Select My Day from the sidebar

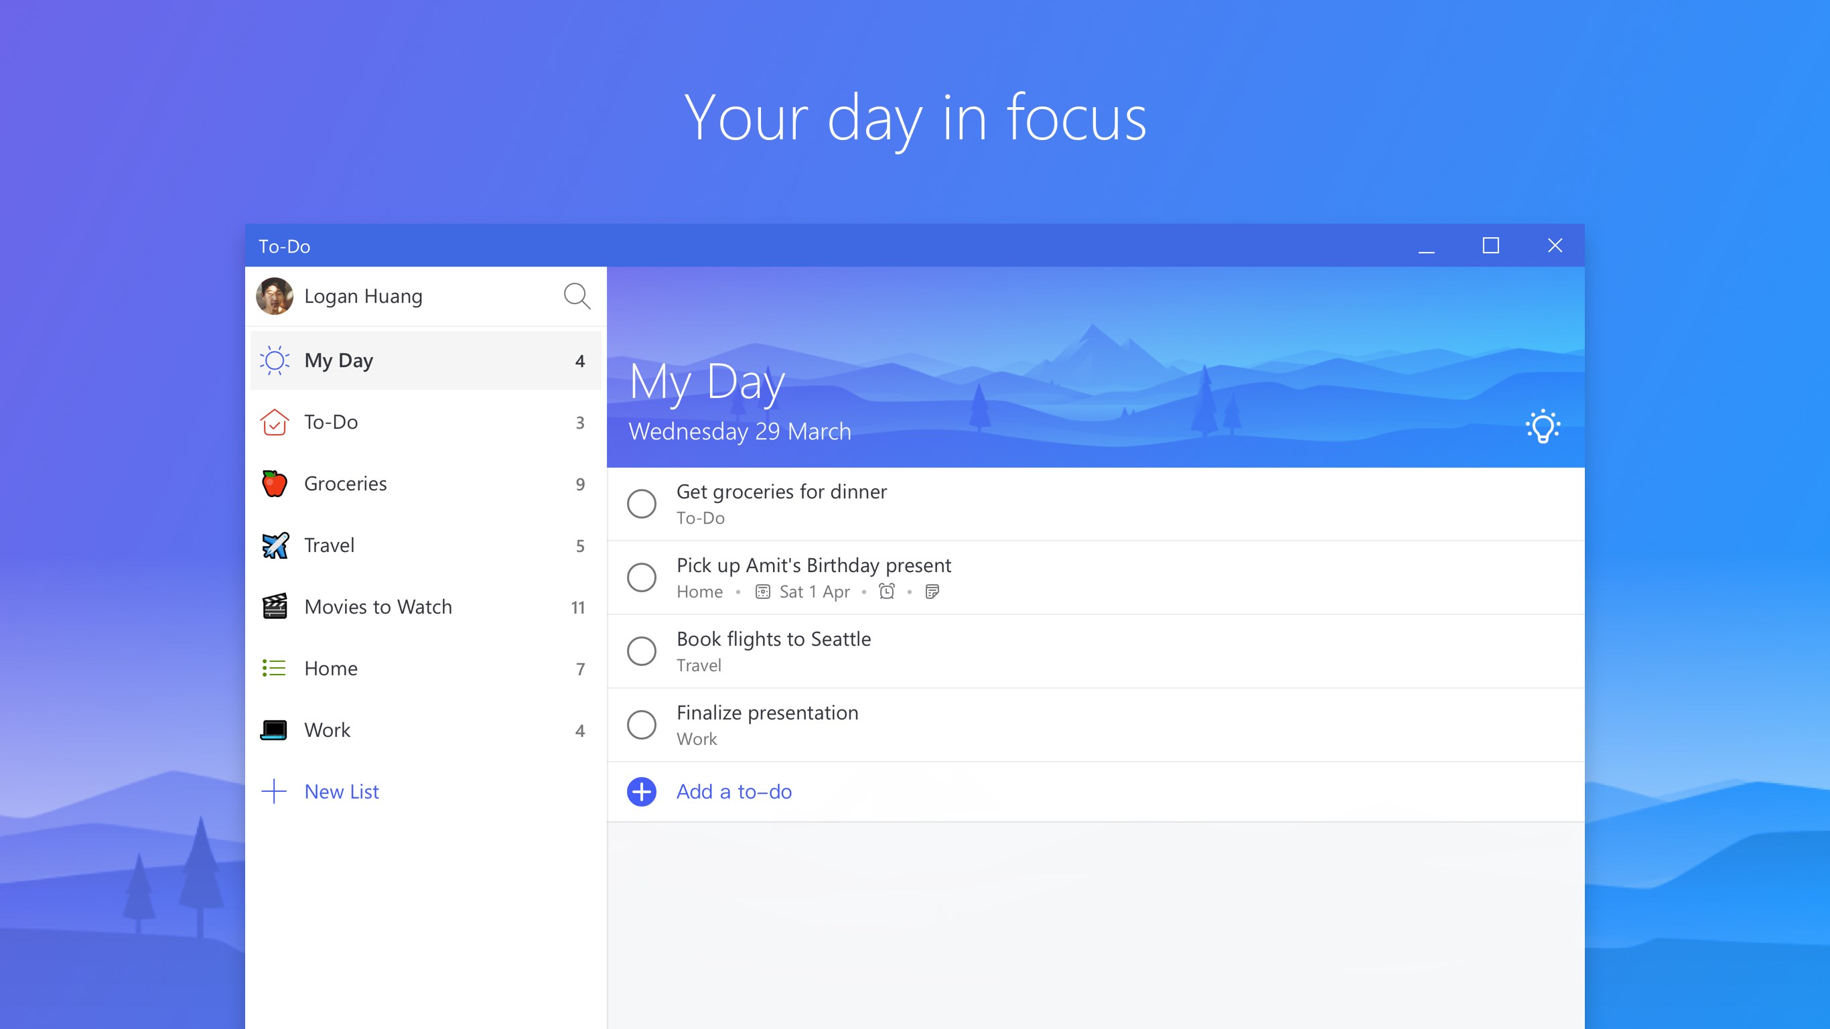click(423, 360)
